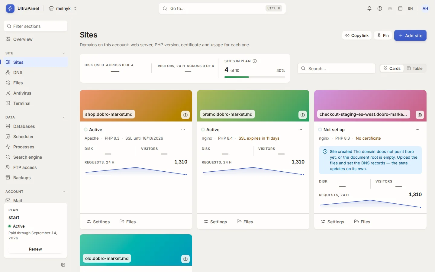Open more options for shop.dobro-market.md
Screen dimensions: 435x272
click(x=183, y=130)
